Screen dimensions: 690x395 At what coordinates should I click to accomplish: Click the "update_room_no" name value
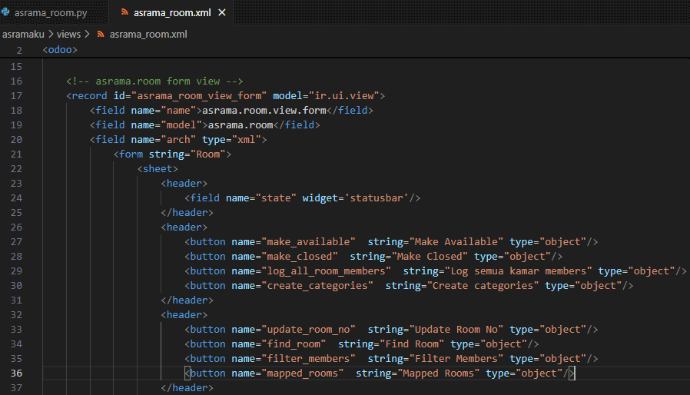click(x=308, y=330)
